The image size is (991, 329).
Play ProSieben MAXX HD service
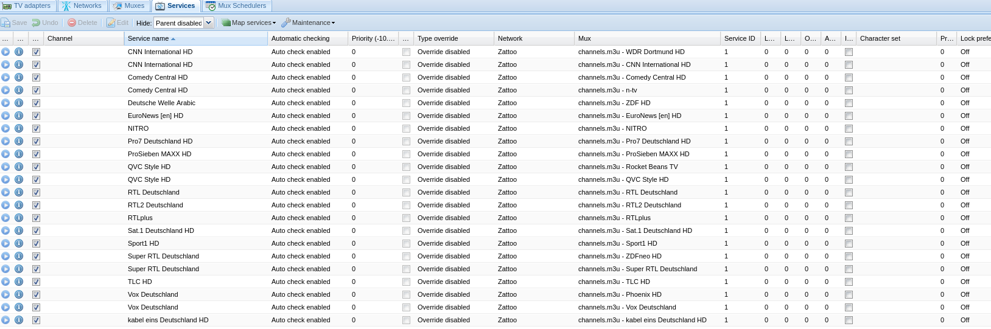click(5, 154)
